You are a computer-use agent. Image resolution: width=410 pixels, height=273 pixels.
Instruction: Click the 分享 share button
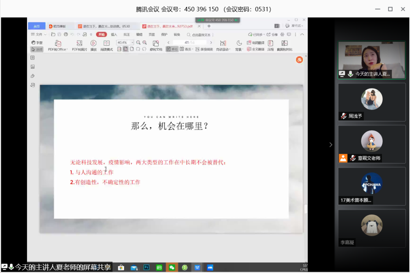(x=272, y=35)
